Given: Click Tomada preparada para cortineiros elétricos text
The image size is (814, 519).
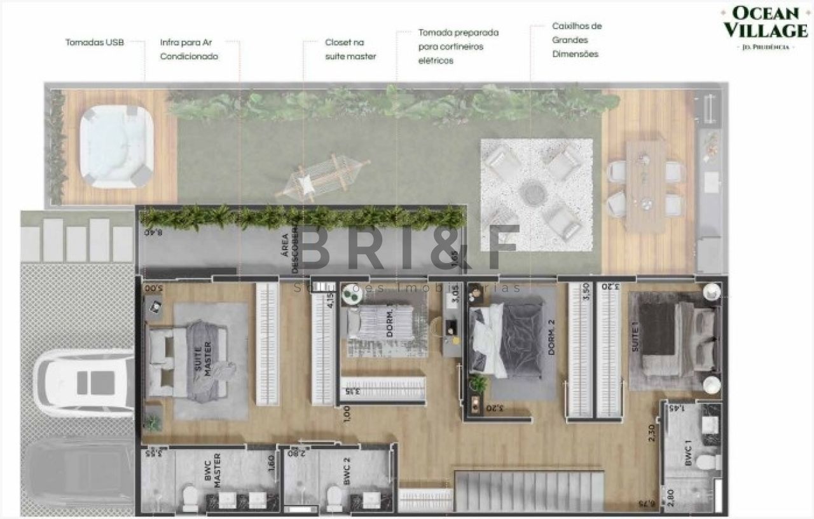Looking at the screenshot, I should pyautogui.click(x=458, y=46).
